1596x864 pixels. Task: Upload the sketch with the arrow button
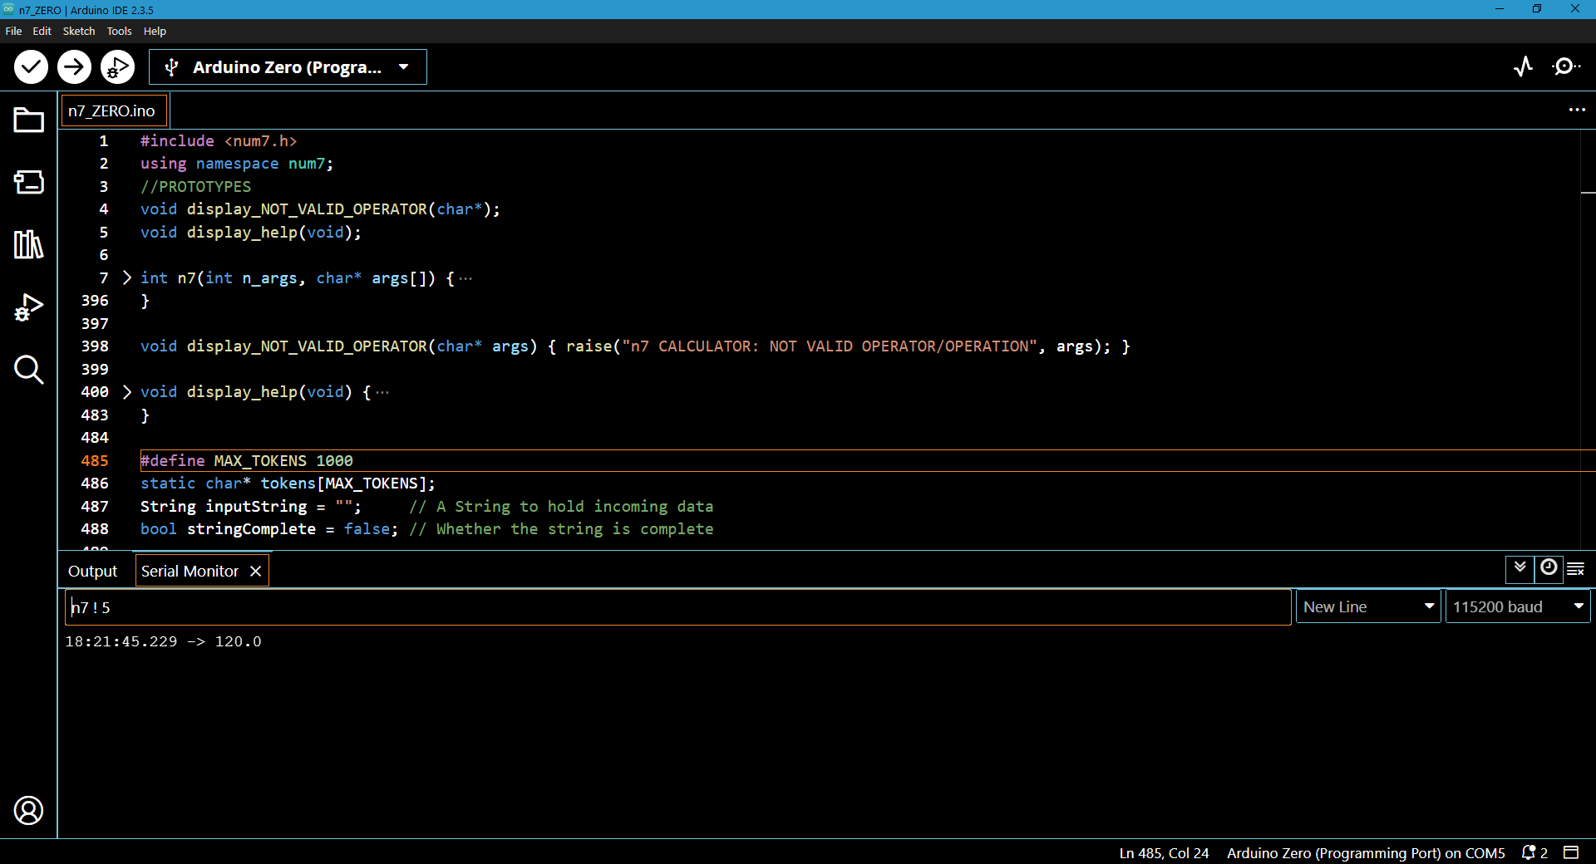[x=74, y=66]
